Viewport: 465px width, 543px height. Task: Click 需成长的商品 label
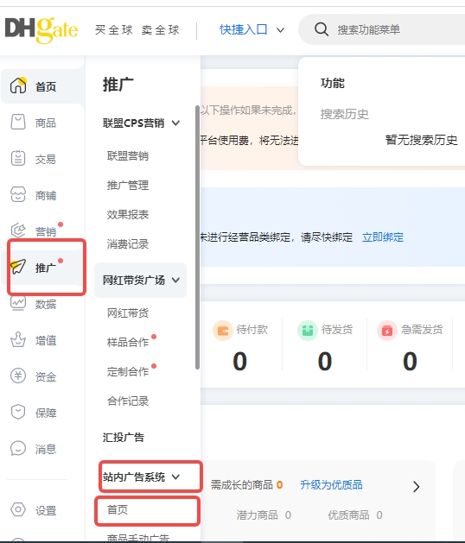tap(242, 484)
